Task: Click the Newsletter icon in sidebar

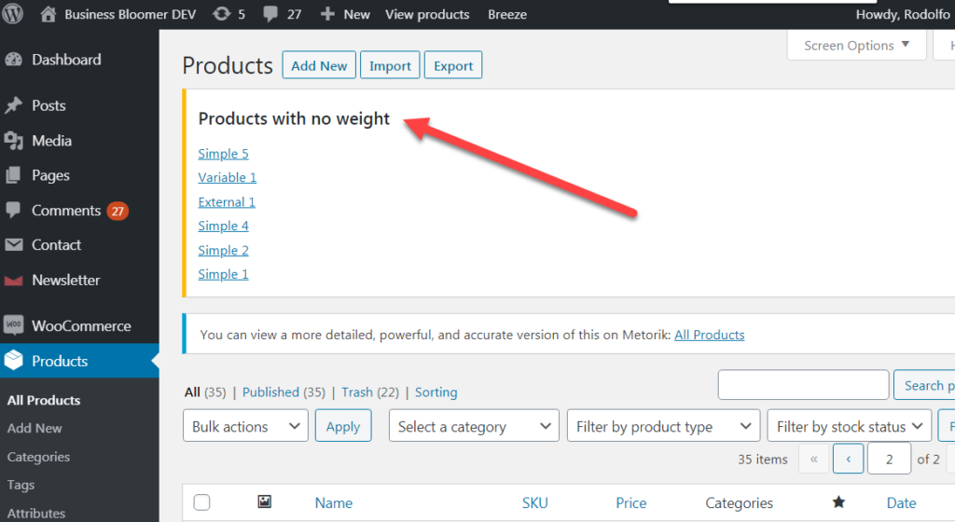Action: pyautogui.click(x=13, y=281)
